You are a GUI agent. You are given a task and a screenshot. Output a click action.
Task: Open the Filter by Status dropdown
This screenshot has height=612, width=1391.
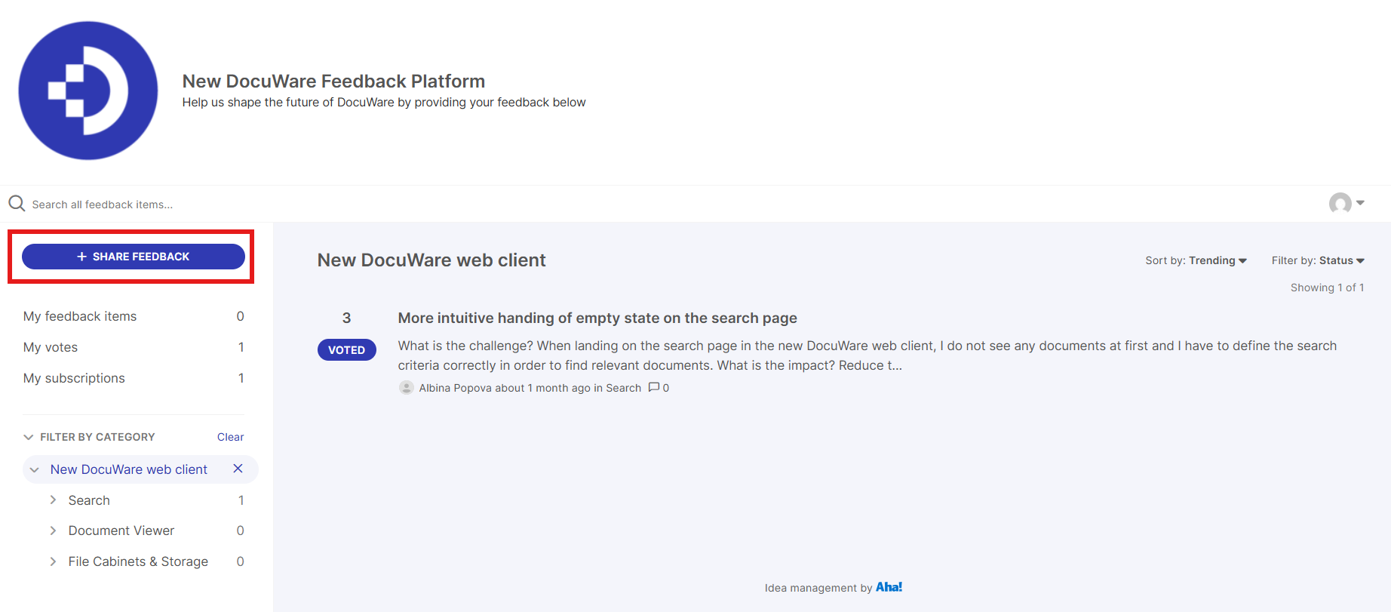[x=1318, y=260]
